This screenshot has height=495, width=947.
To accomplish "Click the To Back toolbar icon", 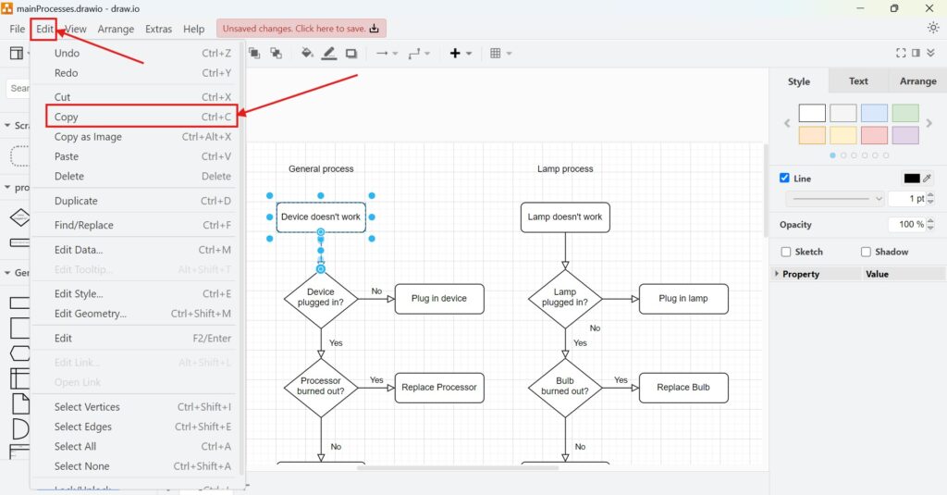I will point(276,54).
